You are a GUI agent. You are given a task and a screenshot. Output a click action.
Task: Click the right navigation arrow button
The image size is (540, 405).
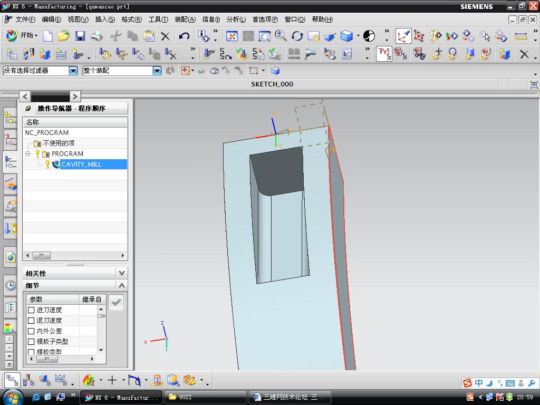point(75,97)
